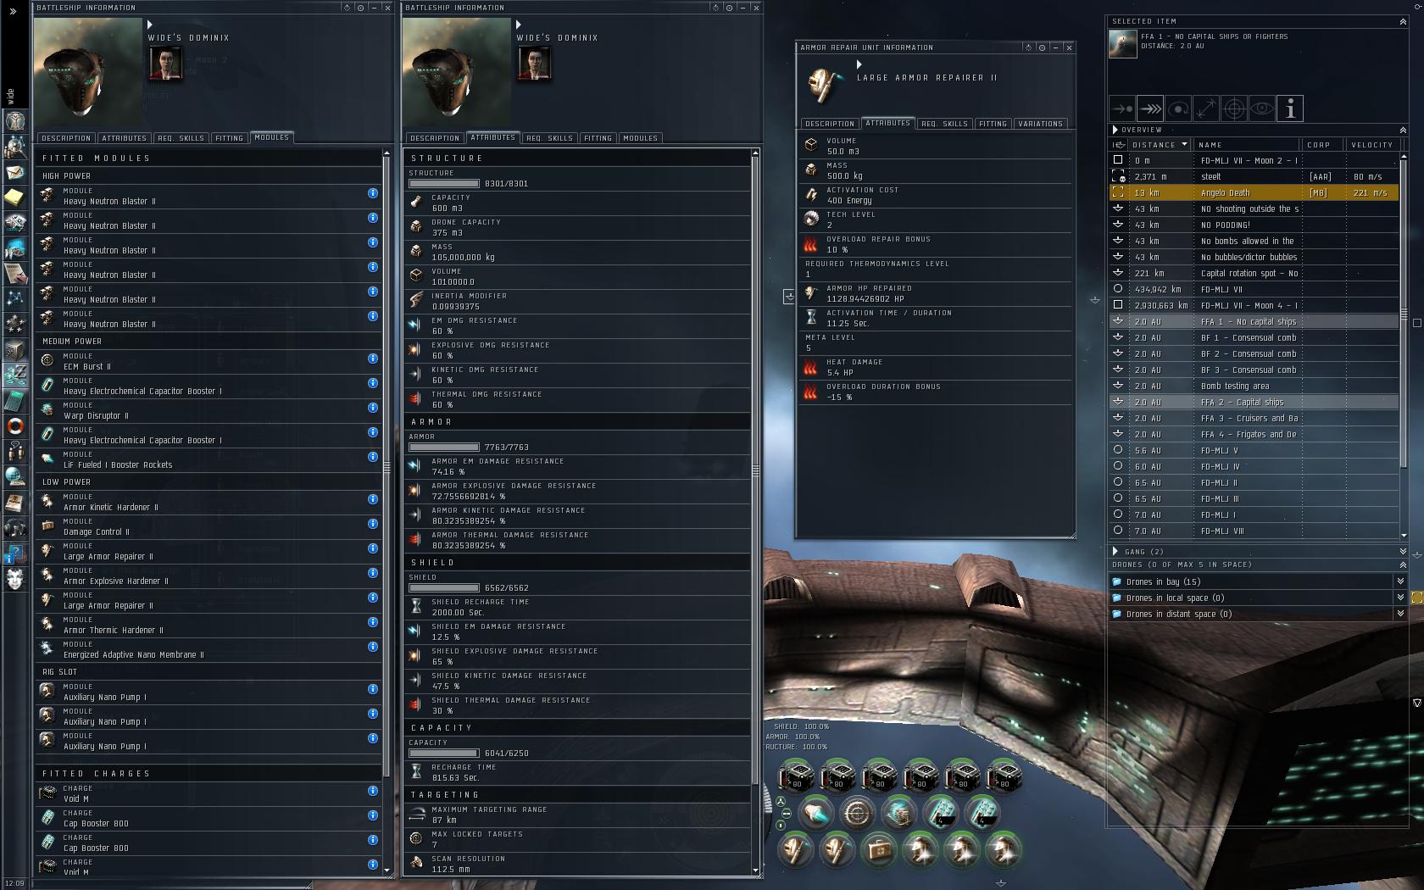Switch to Modules tab in the Structure attributes window
Viewport: 1424px width, 890px height.
pos(640,138)
